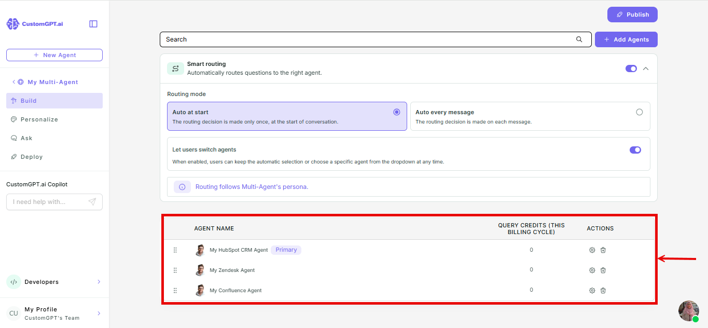Viewport: 708px width, 328px height.
Task: Open the Personalize section
Action: (54, 119)
